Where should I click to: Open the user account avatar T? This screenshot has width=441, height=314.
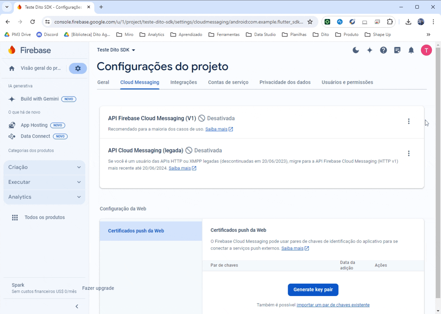pos(426,50)
